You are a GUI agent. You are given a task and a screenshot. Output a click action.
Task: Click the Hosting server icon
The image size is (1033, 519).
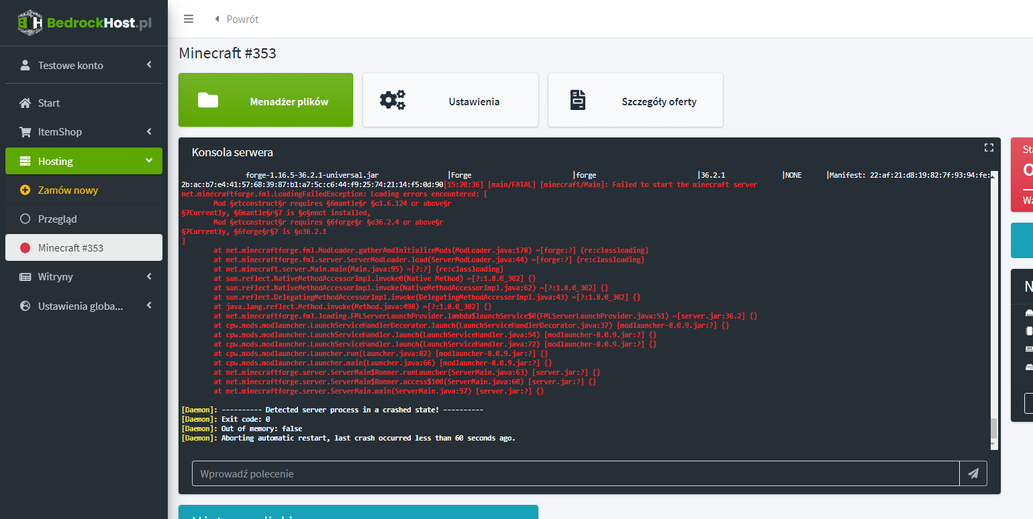point(26,162)
